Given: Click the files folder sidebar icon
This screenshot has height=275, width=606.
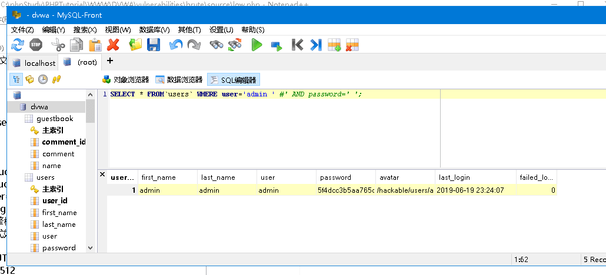Looking at the screenshot, I should coord(29,79).
